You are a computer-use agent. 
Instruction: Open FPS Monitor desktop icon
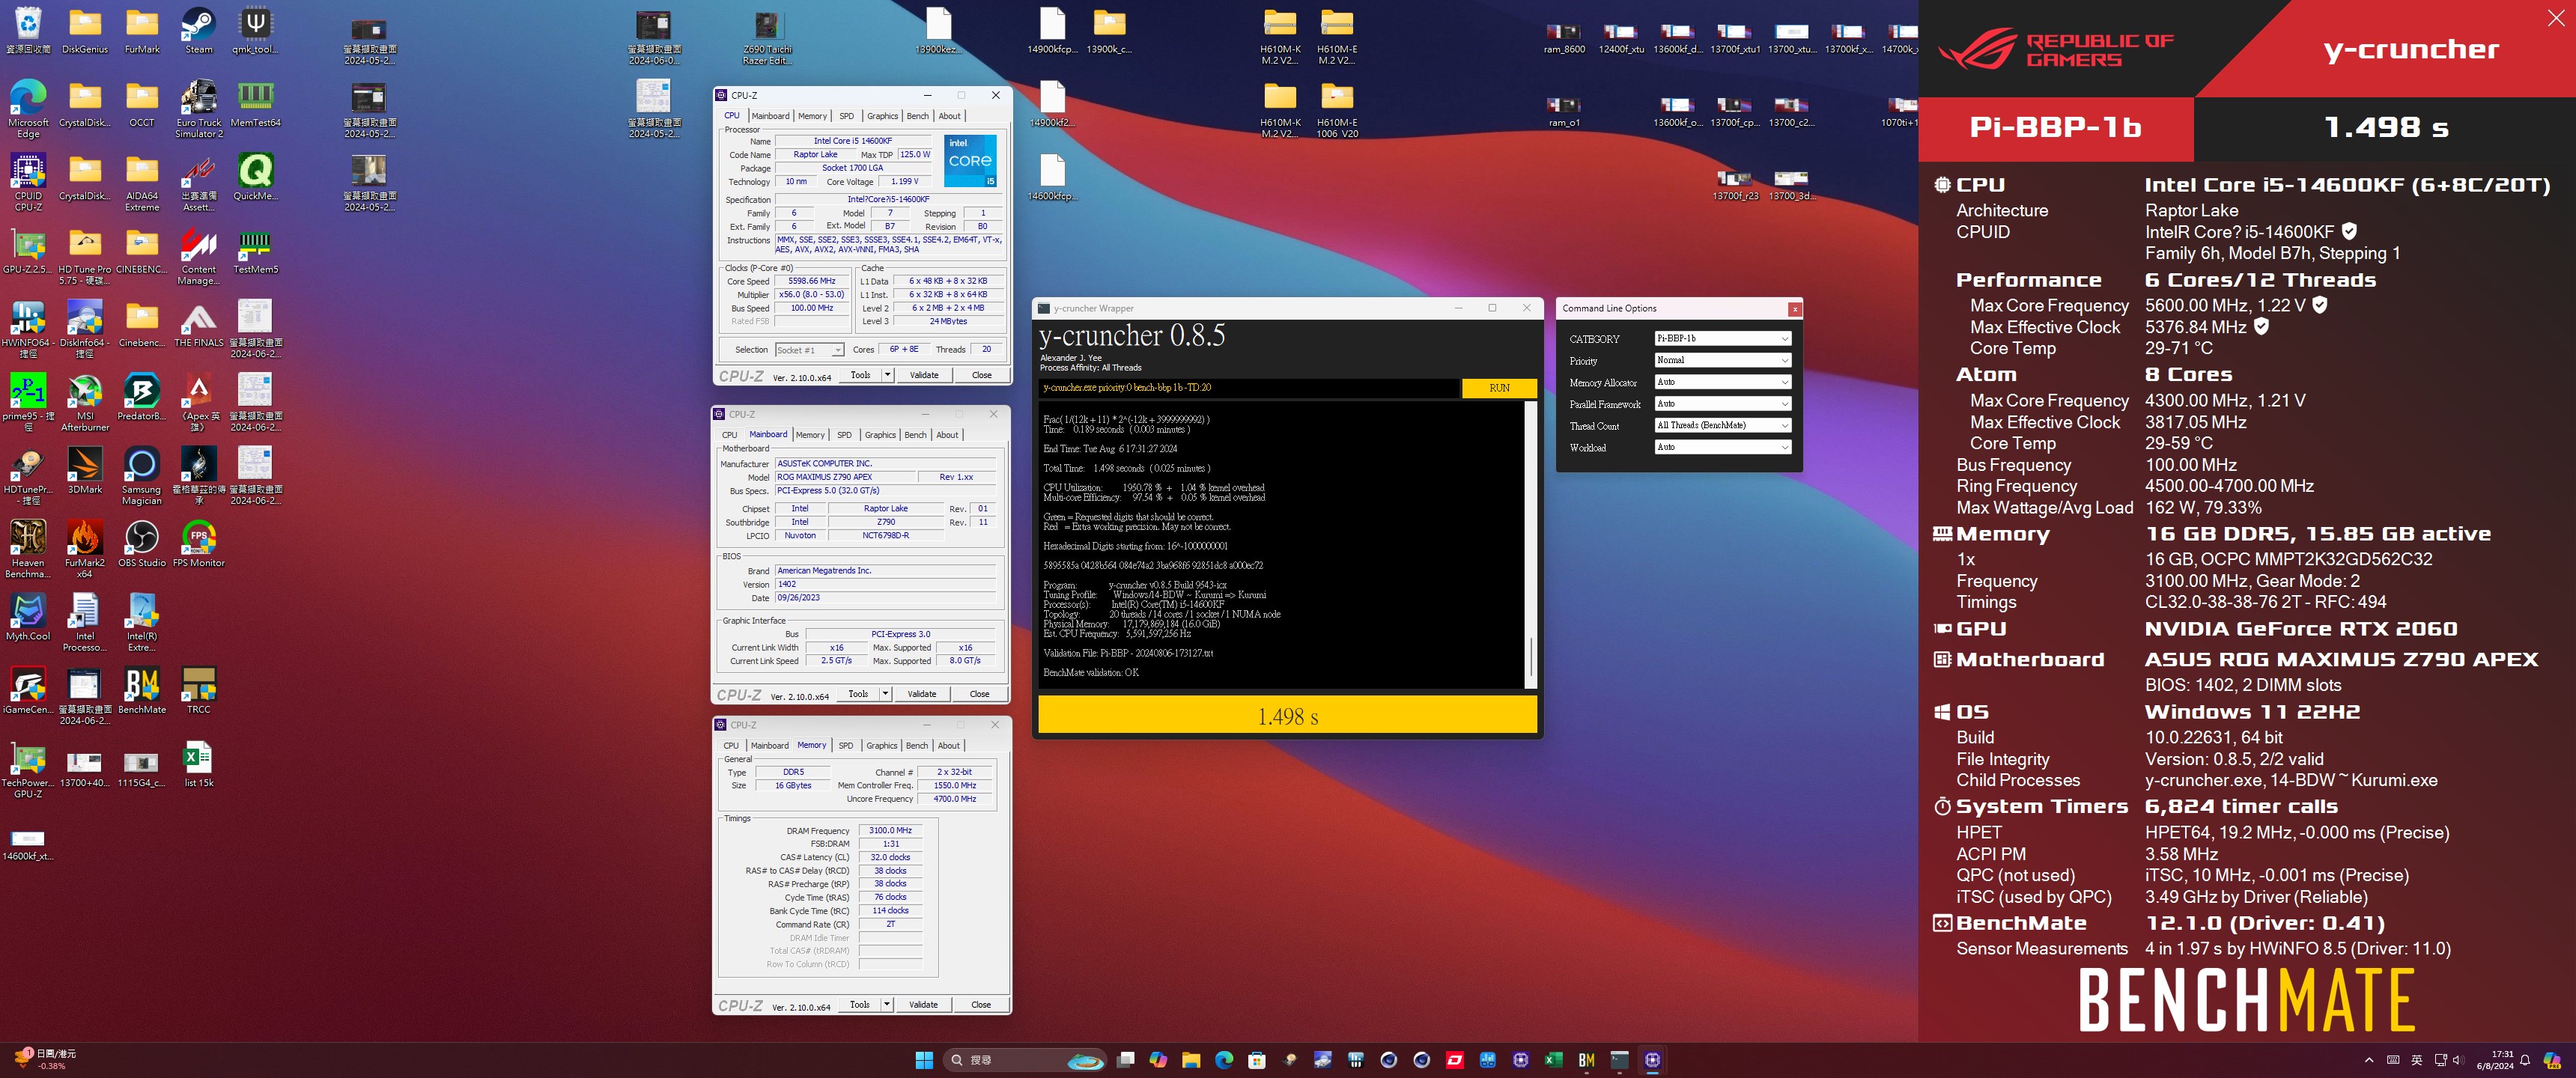[x=198, y=543]
